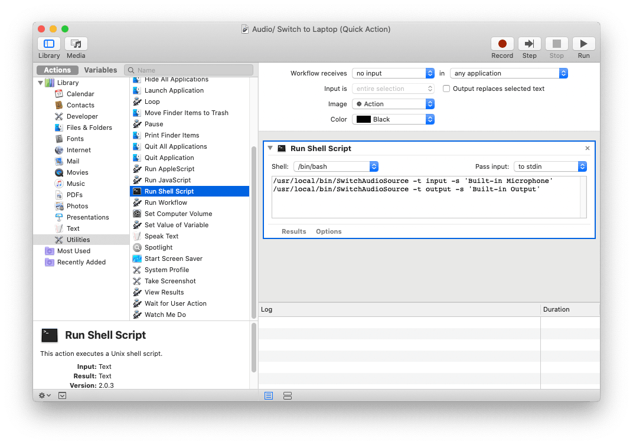Hide the action description pane
633x445 pixels.
62,396
